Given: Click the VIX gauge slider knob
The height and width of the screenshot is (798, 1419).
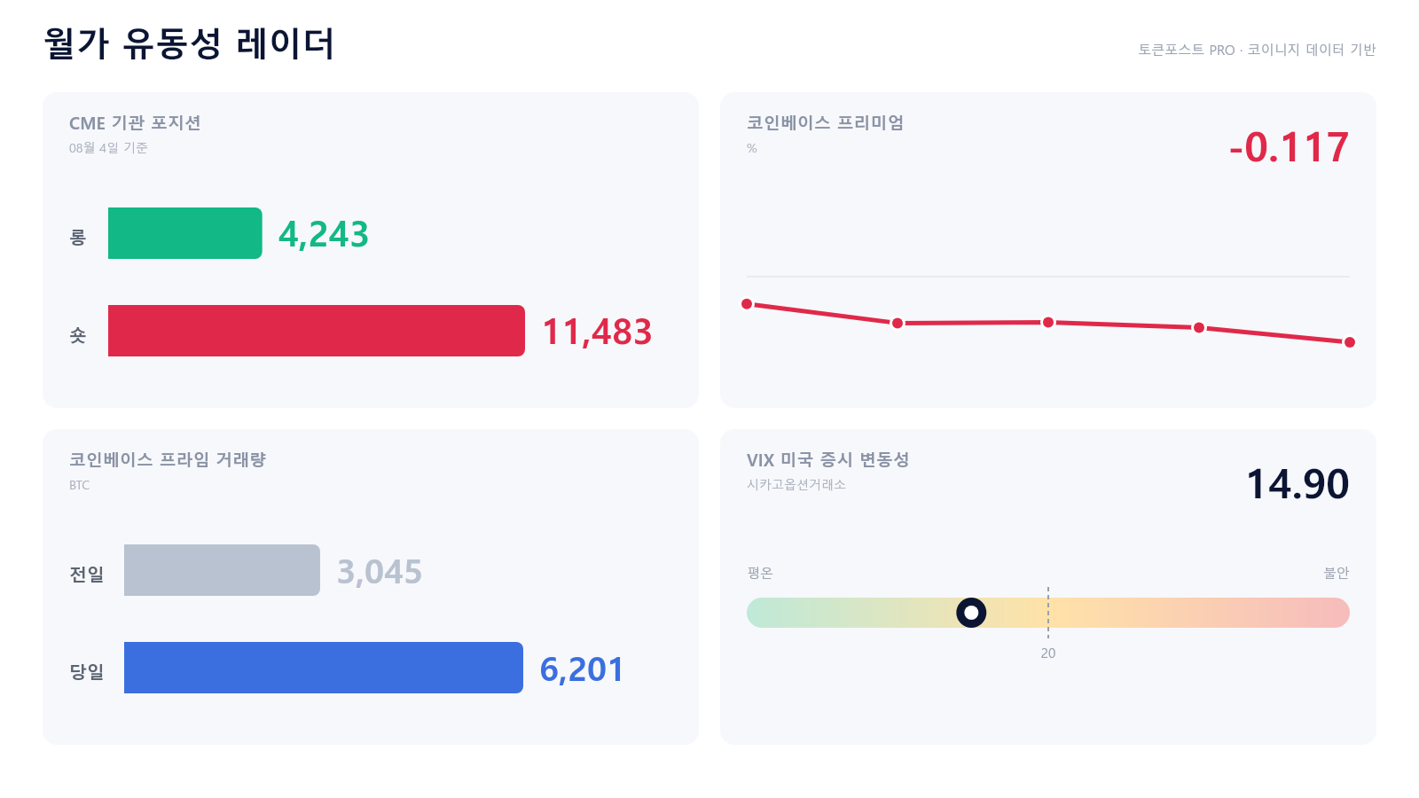Looking at the screenshot, I should [971, 613].
